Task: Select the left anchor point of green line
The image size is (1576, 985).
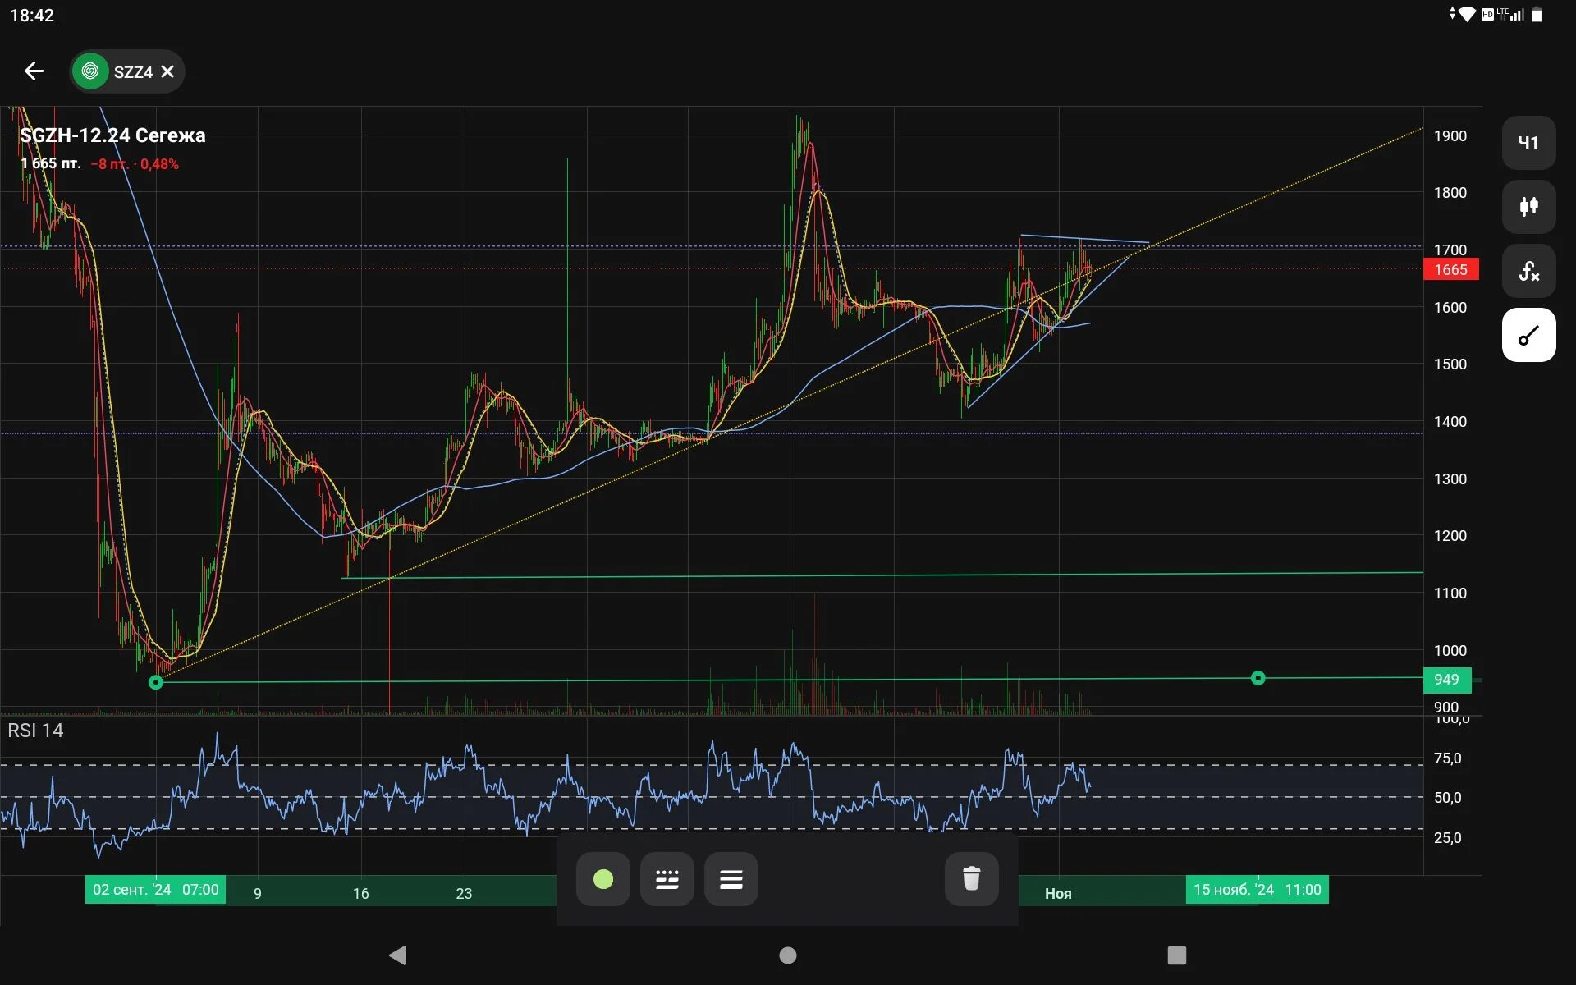Action: tap(156, 682)
